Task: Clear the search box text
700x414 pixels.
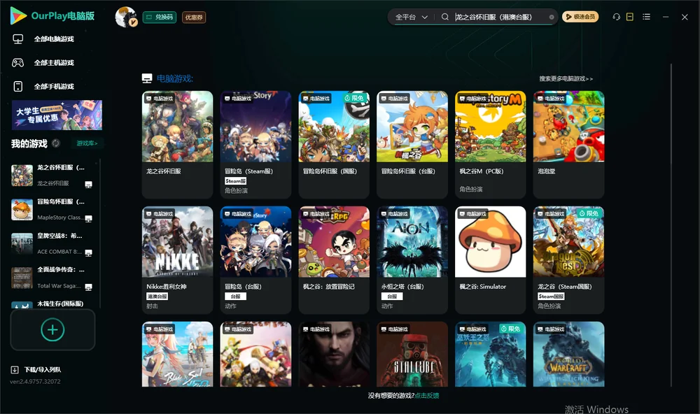Action: pyautogui.click(x=552, y=17)
